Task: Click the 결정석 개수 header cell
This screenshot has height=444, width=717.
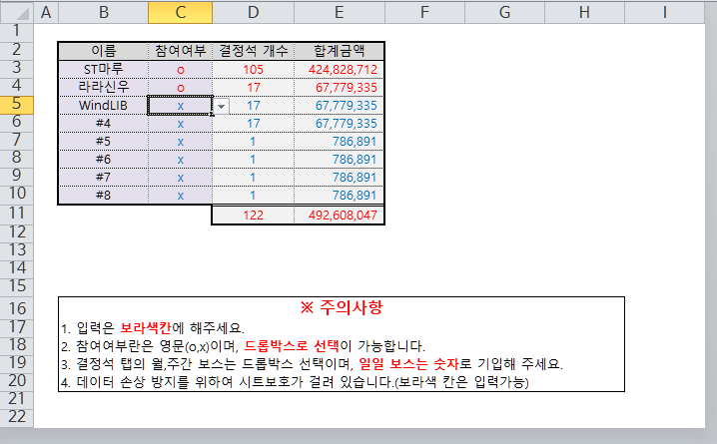Action: click(x=253, y=51)
